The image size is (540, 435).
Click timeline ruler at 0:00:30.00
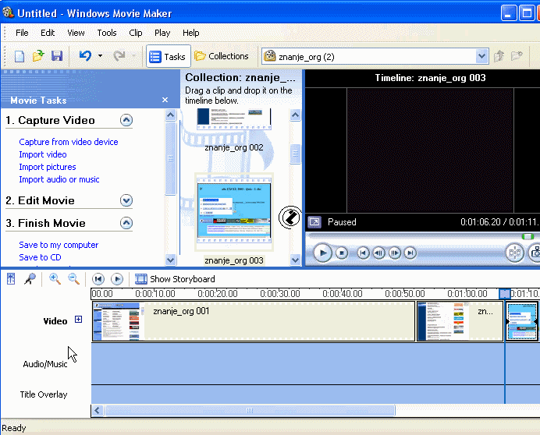(279, 294)
